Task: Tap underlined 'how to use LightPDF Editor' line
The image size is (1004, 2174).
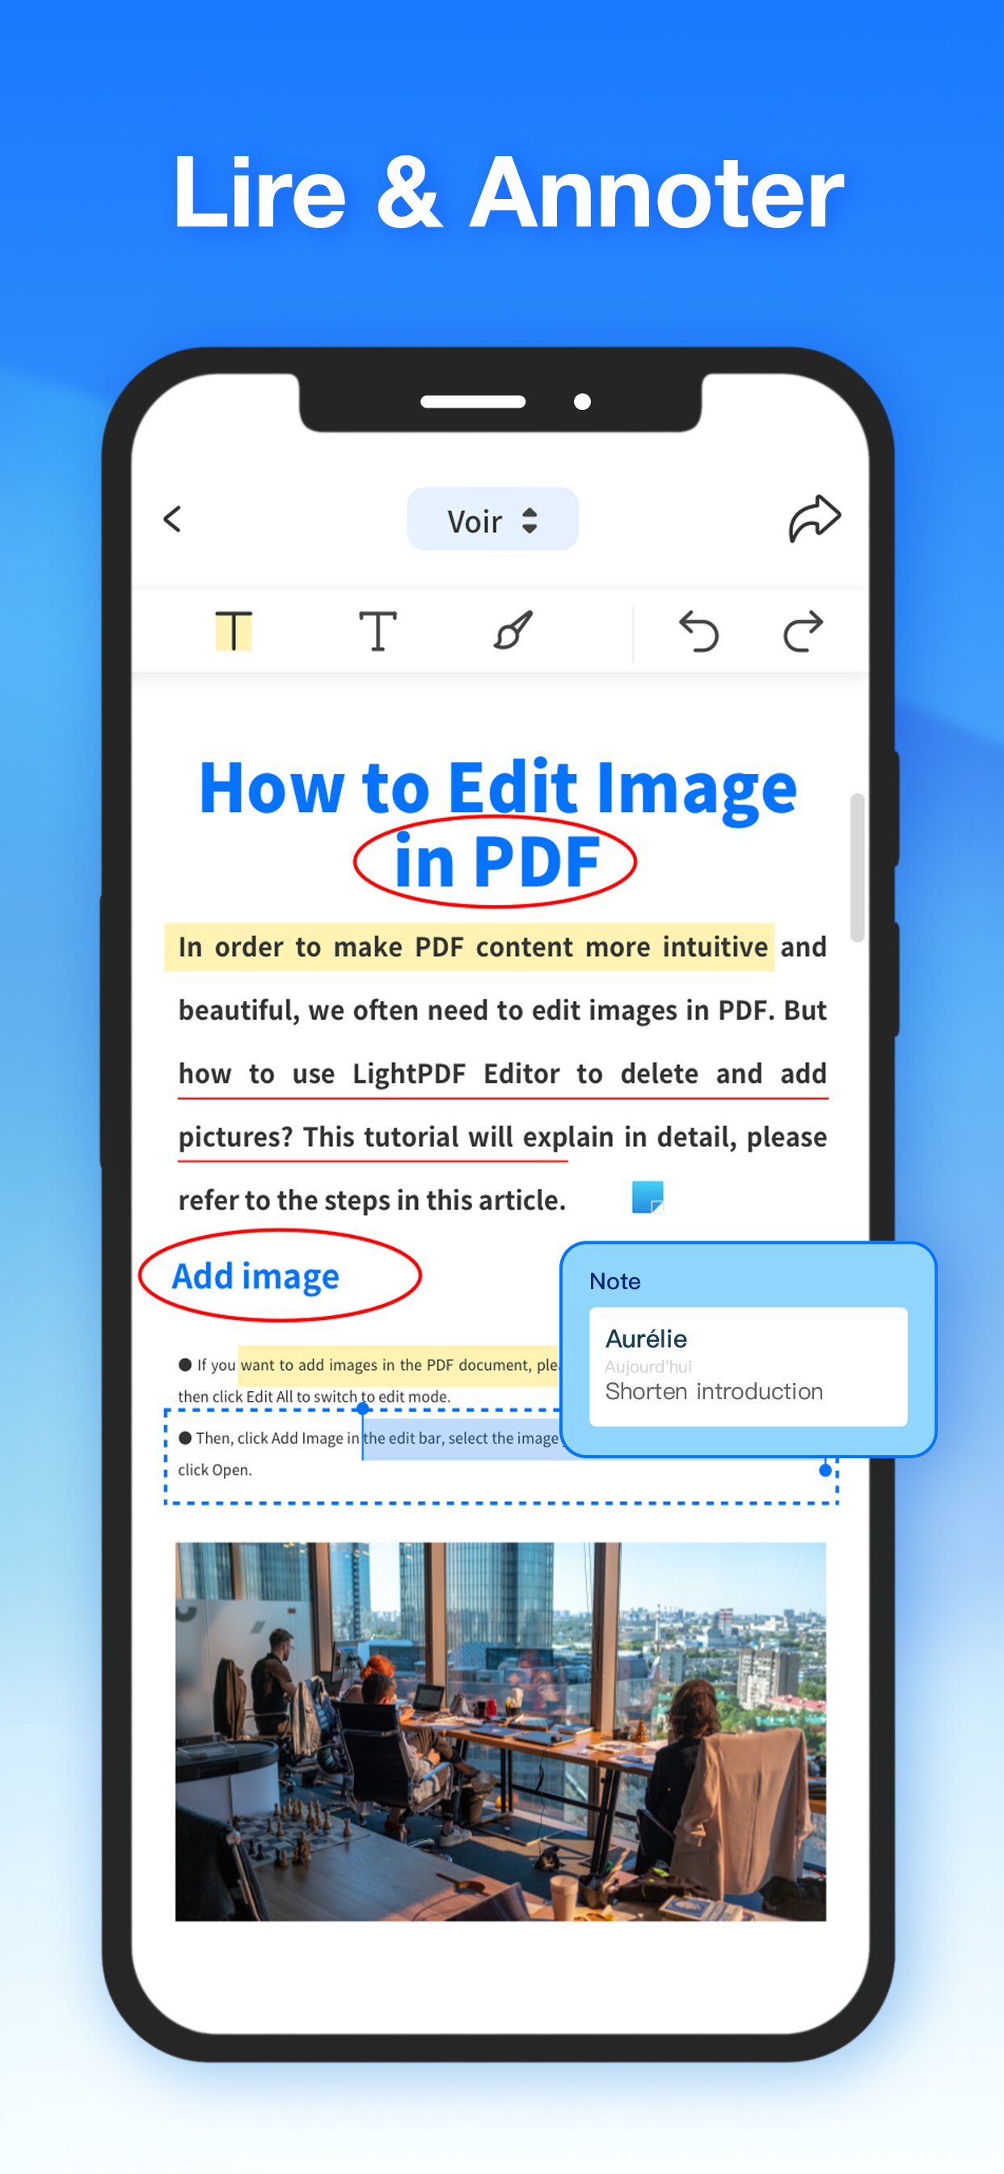Action: click(x=503, y=1073)
